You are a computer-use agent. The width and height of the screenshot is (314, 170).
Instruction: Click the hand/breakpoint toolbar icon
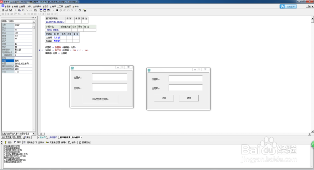click(80, 10)
